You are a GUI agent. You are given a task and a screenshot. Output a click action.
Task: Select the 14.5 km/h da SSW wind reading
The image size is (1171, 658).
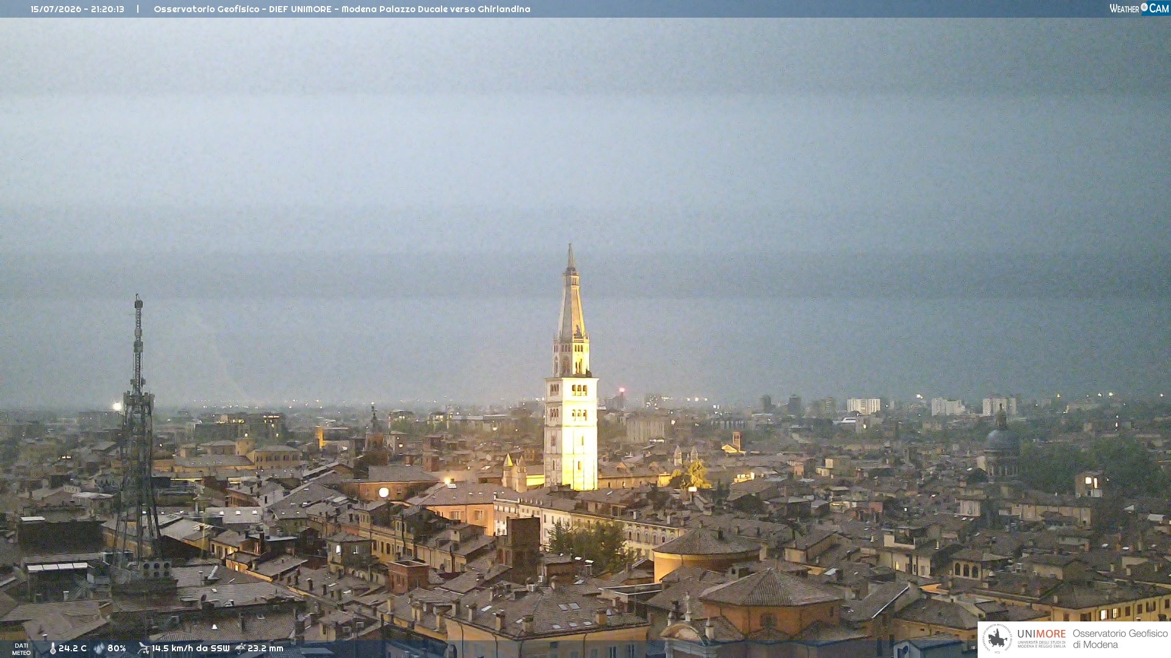(191, 648)
